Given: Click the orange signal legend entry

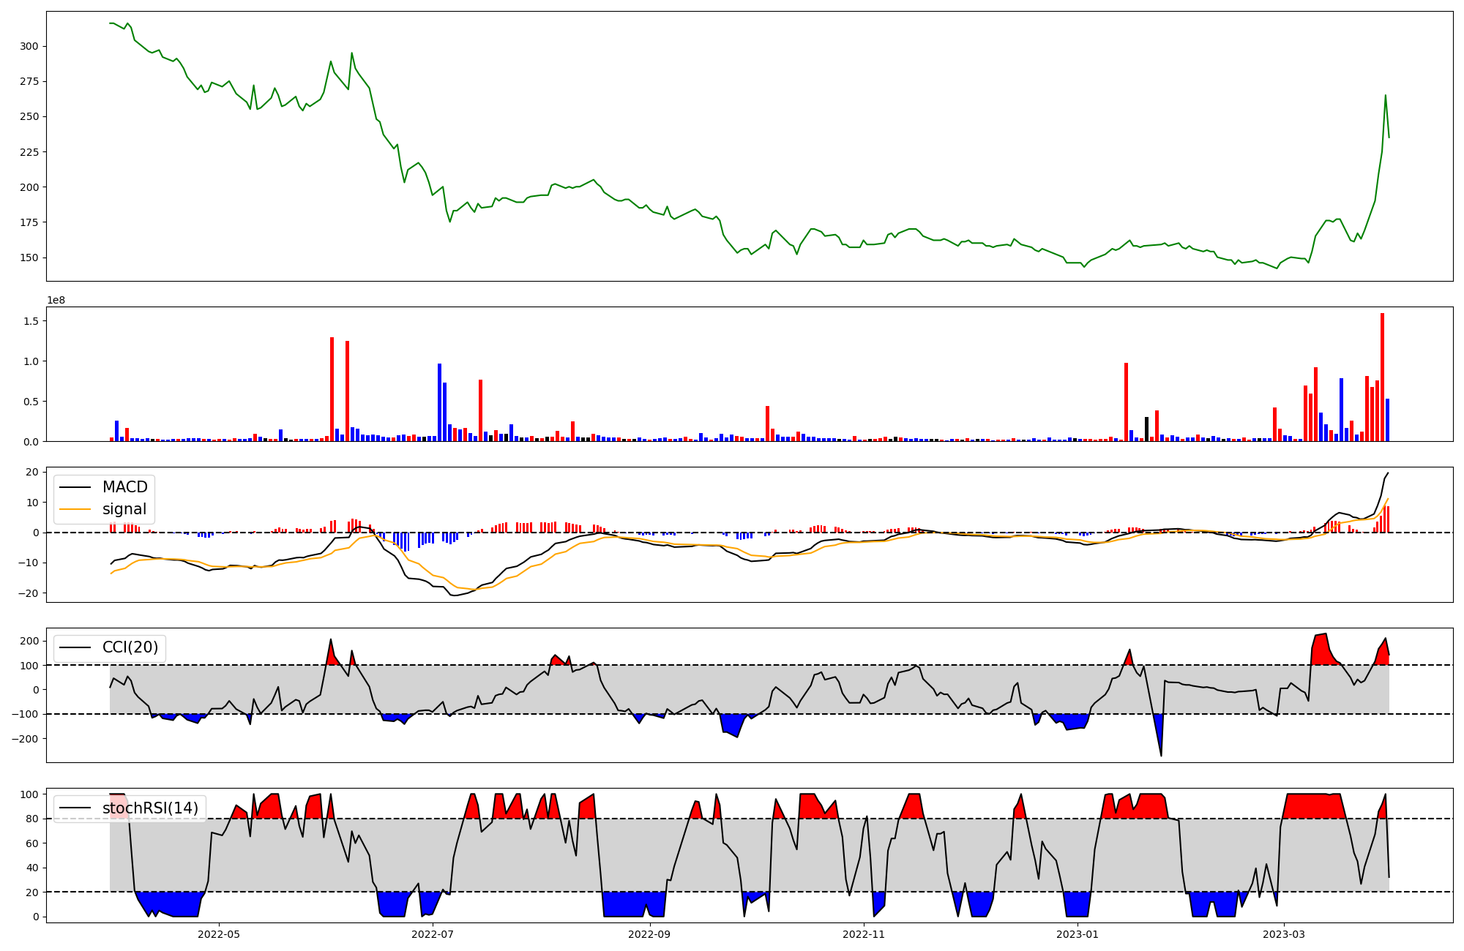Looking at the screenshot, I should [x=124, y=509].
